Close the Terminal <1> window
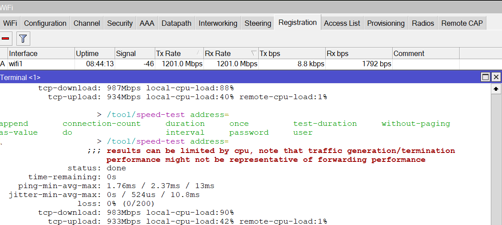The height and width of the screenshot is (225, 502). (496, 77)
